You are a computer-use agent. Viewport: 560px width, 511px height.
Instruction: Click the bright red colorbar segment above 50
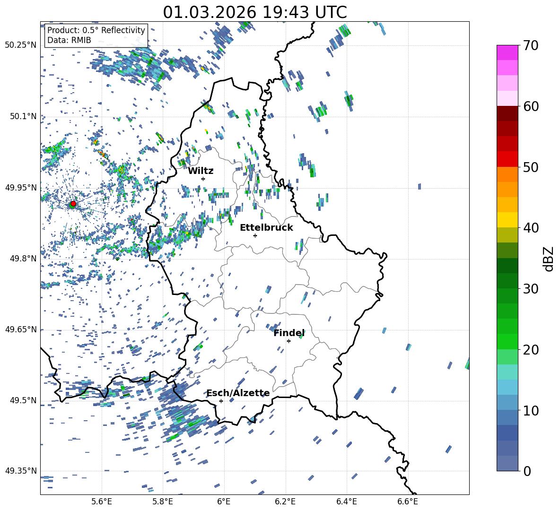click(x=507, y=159)
